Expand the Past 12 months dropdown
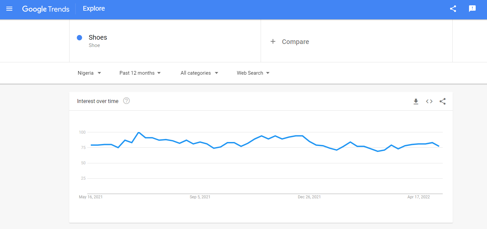 click(140, 73)
